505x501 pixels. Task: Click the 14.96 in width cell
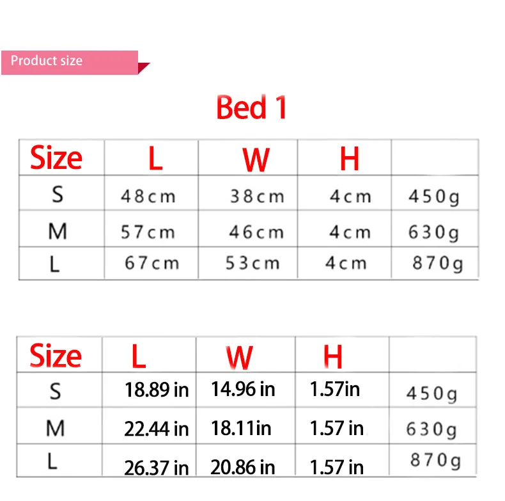coord(243,389)
